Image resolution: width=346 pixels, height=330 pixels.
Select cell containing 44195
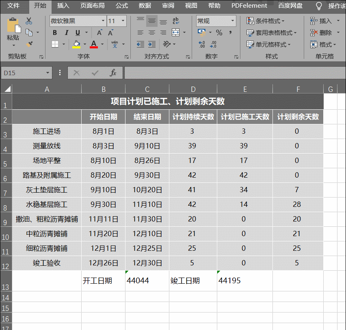click(245, 281)
